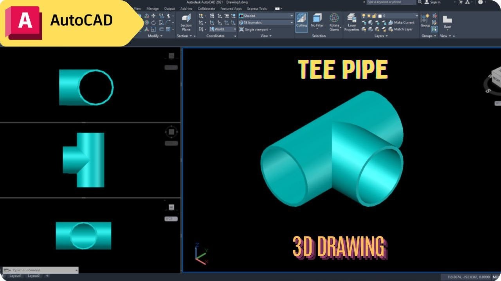
Task: Select the Trim tool in Modify panel
Action: pyautogui.click(x=168, y=16)
